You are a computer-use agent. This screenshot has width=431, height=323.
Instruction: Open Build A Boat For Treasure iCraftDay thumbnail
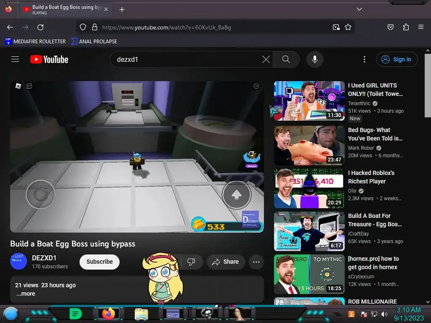click(309, 231)
